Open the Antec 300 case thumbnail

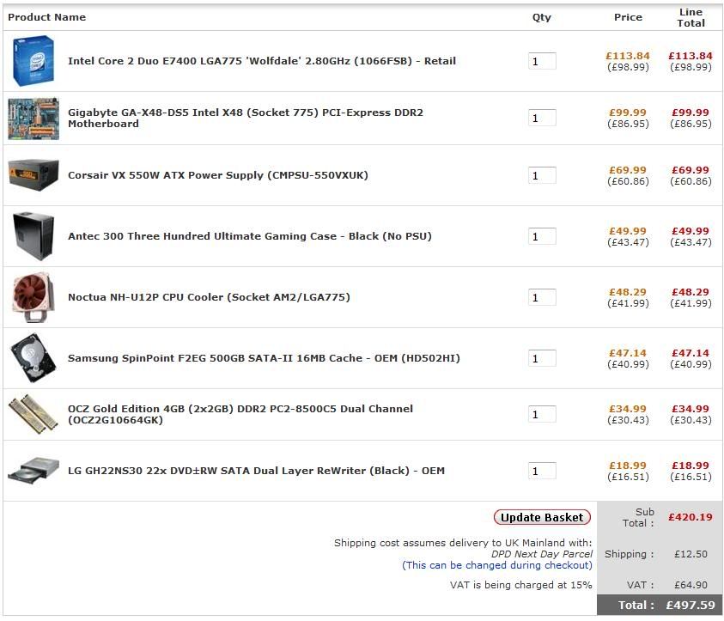coord(33,236)
